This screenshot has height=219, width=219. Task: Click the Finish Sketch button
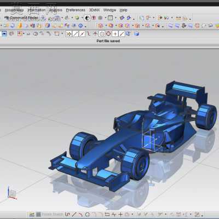pyautogui.click(x=49, y=214)
